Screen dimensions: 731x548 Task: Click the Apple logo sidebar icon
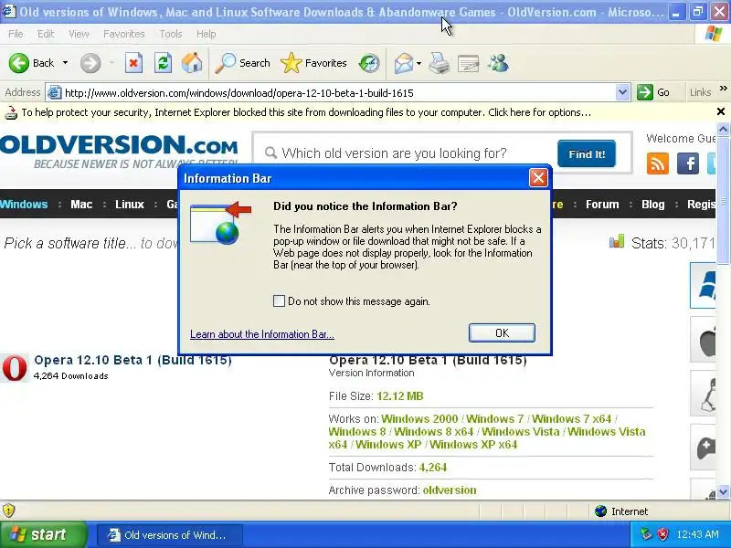point(704,339)
